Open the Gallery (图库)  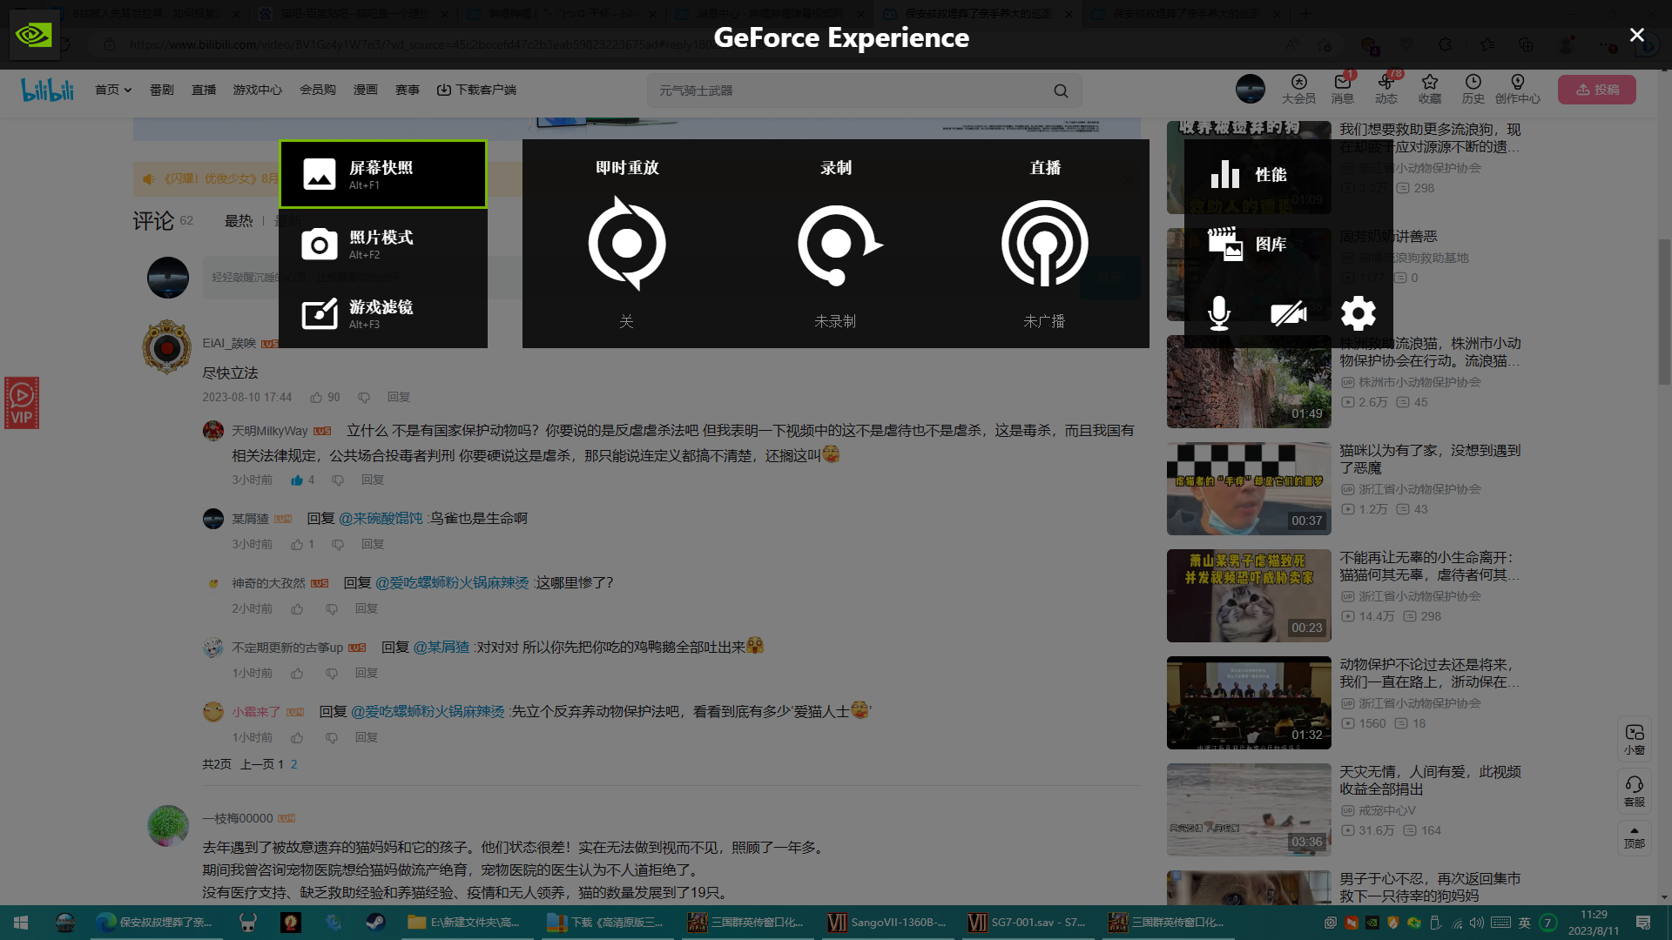1289,244
